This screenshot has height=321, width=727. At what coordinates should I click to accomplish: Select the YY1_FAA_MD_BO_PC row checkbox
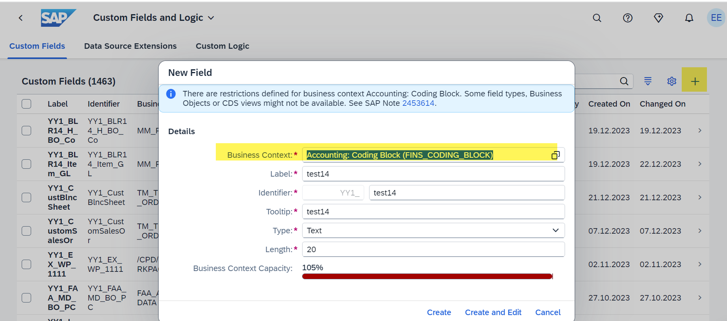click(x=26, y=298)
